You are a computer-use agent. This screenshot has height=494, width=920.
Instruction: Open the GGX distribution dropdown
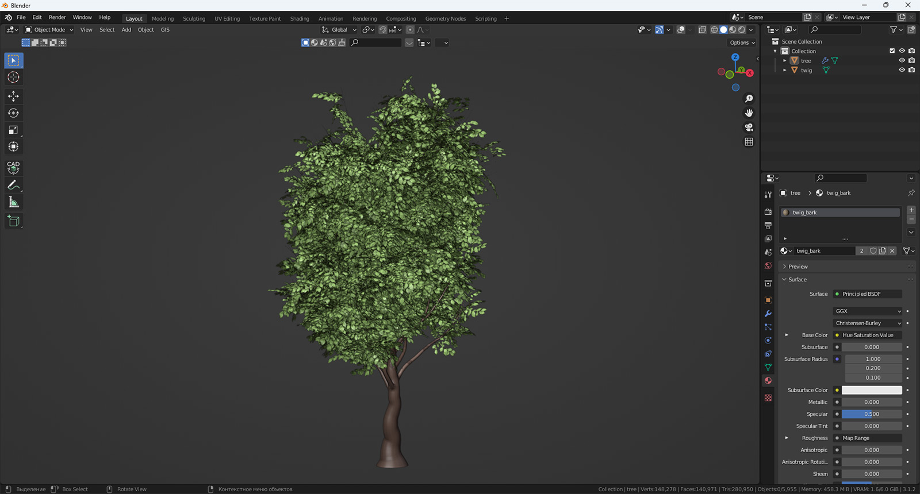(868, 311)
